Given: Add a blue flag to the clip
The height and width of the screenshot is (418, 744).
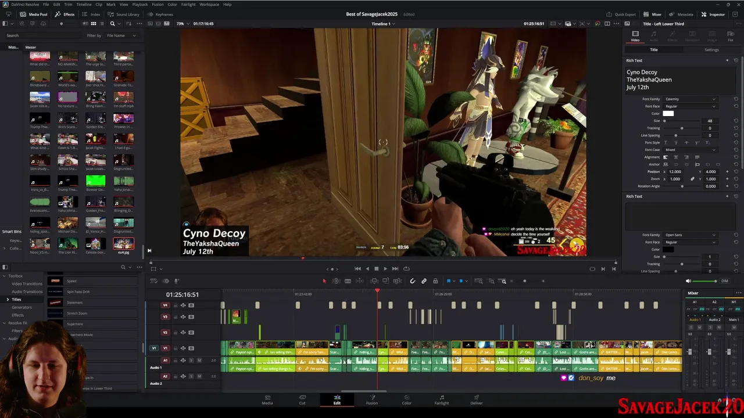Looking at the screenshot, I should 449,281.
